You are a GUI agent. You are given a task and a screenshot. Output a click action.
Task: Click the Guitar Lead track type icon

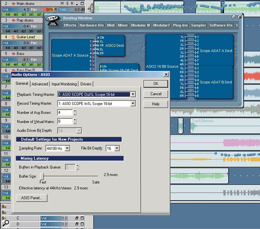[x=13, y=37]
